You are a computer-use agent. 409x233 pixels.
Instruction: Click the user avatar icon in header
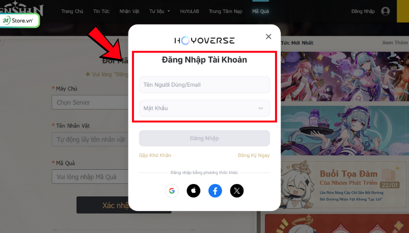[x=385, y=11]
